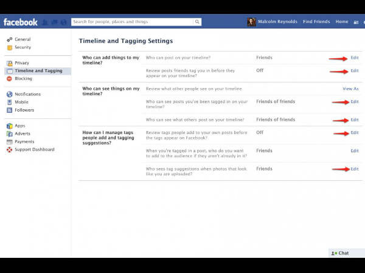Edit review tags people add to your posts
This screenshot has width=365, height=273.
point(355,132)
